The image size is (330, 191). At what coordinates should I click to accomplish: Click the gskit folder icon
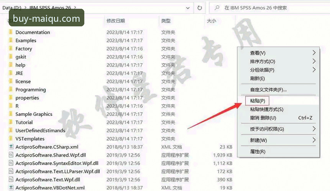(x=10, y=57)
